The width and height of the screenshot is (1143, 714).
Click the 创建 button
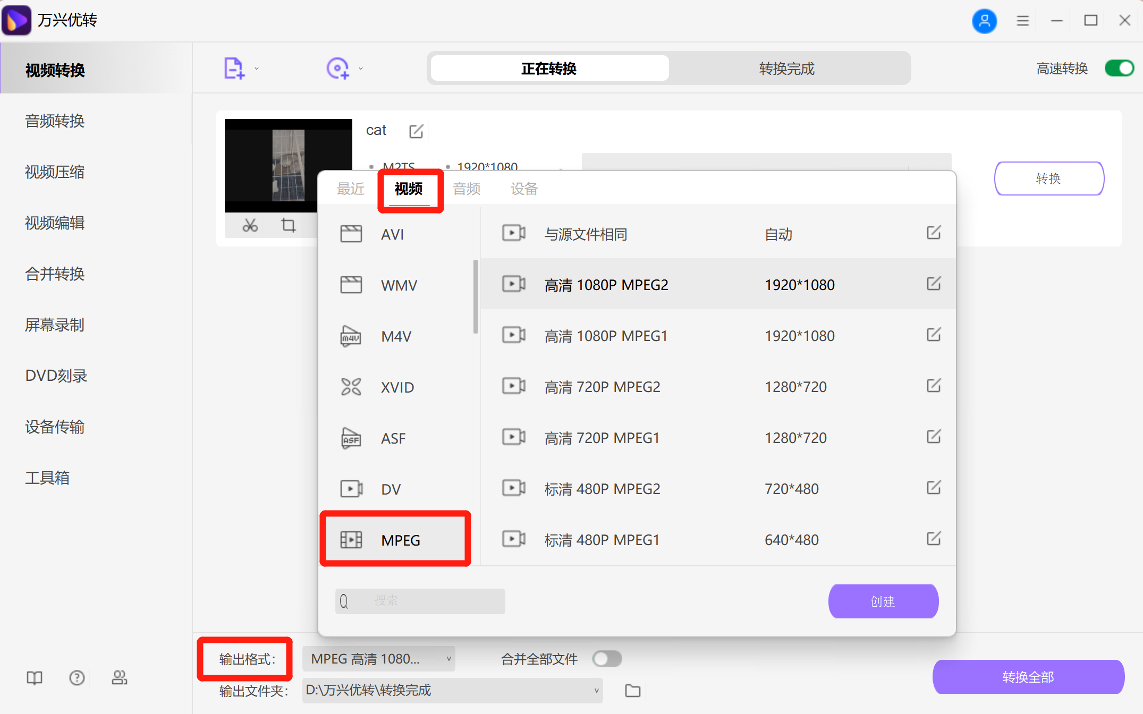point(883,601)
